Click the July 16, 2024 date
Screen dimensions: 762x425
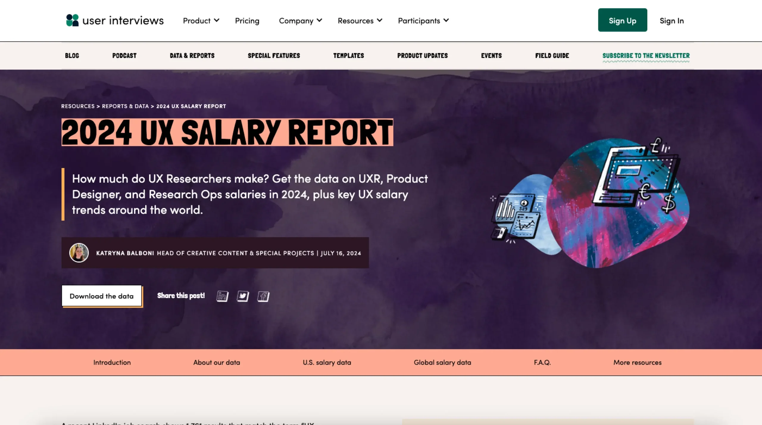pyautogui.click(x=341, y=253)
